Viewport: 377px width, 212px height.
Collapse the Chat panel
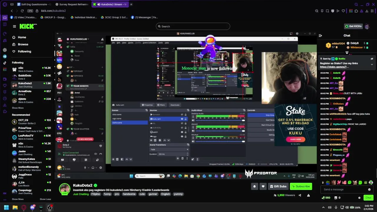(x=320, y=35)
